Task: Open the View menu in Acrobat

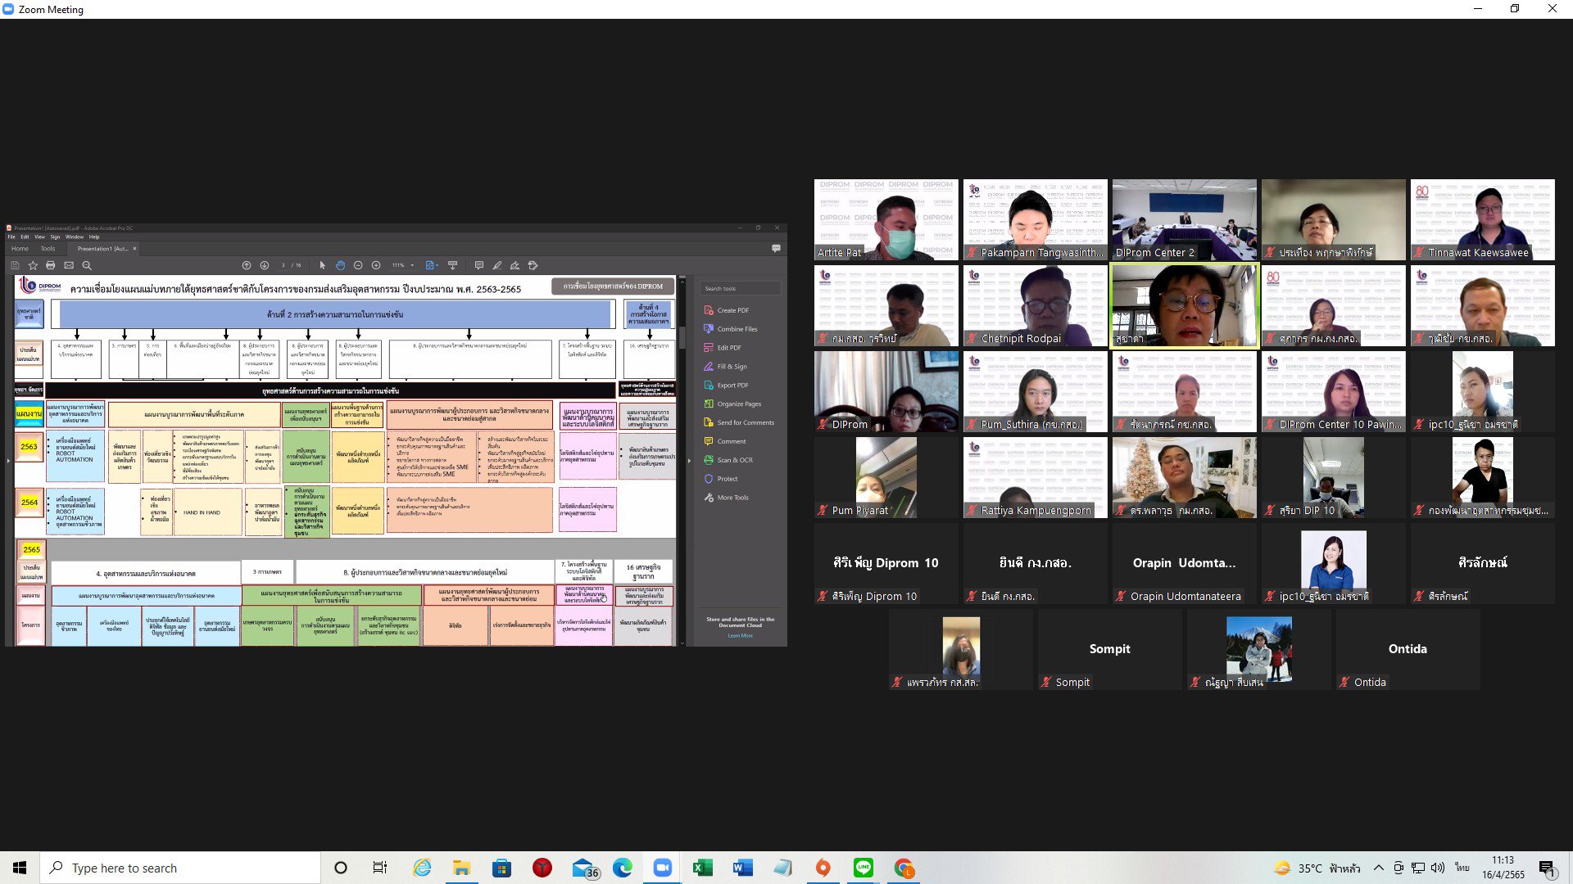Action: pyautogui.click(x=39, y=237)
